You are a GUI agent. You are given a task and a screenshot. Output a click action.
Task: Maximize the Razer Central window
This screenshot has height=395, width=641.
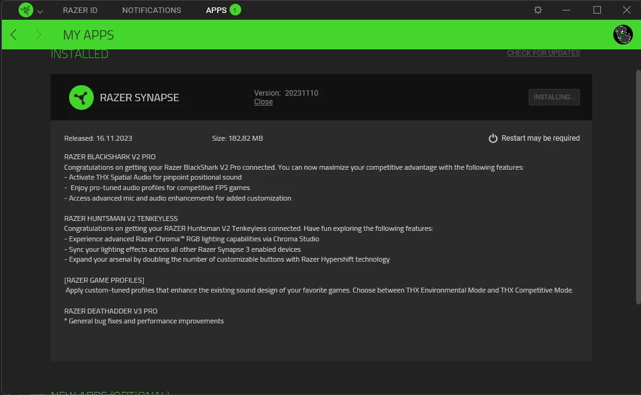coord(597,10)
